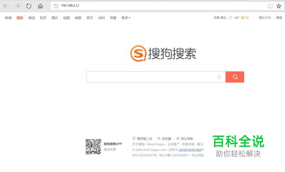
Task: Open the 英文 English search tab
Action: [x=90, y=18]
